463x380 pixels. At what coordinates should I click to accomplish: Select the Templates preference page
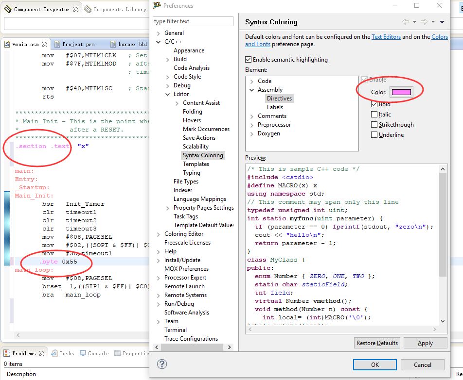(x=196, y=164)
